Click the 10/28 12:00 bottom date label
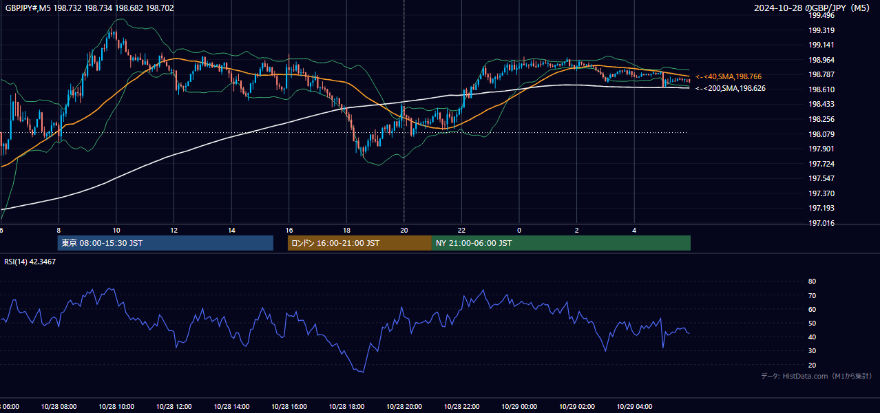 [174, 407]
